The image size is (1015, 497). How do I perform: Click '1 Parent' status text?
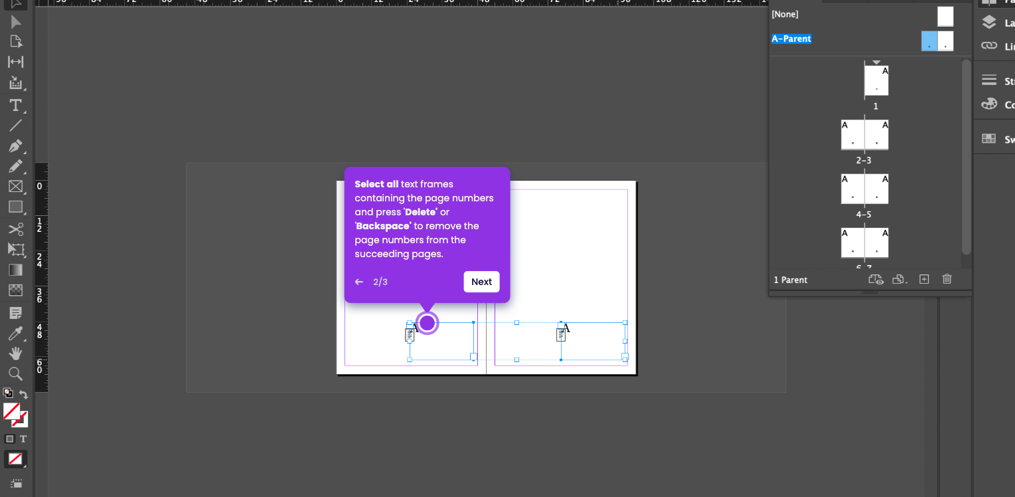click(x=791, y=280)
